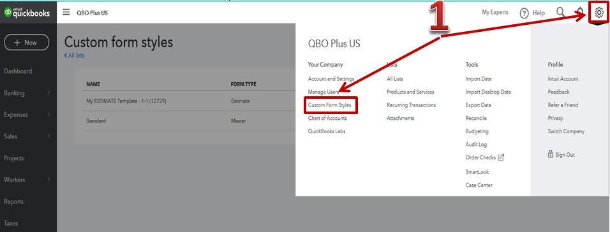Open All Lists
The width and height of the screenshot is (610, 232).
click(x=395, y=79)
